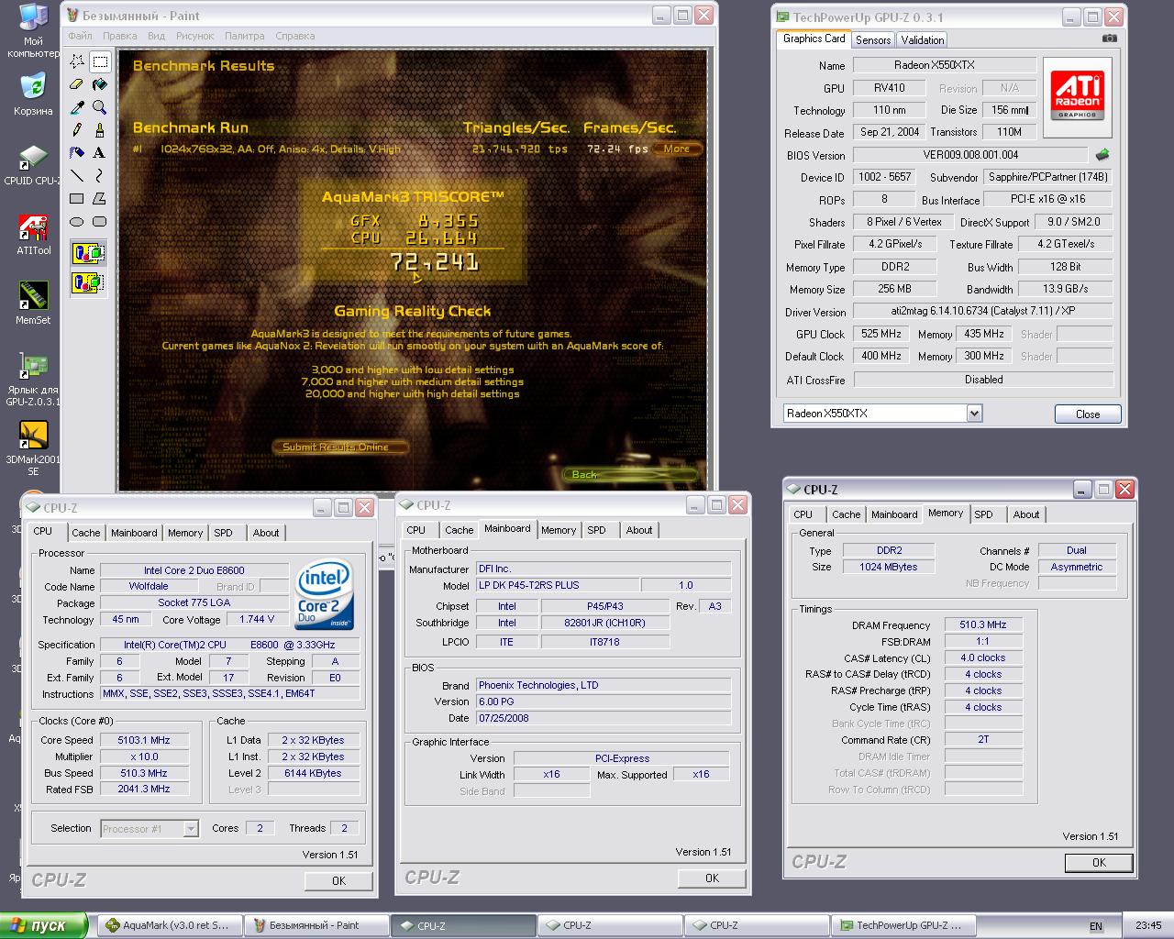Viewport: 1174px width, 939px height.
Task: Switch to the Paint taskbar item
Action: [316, 925]
